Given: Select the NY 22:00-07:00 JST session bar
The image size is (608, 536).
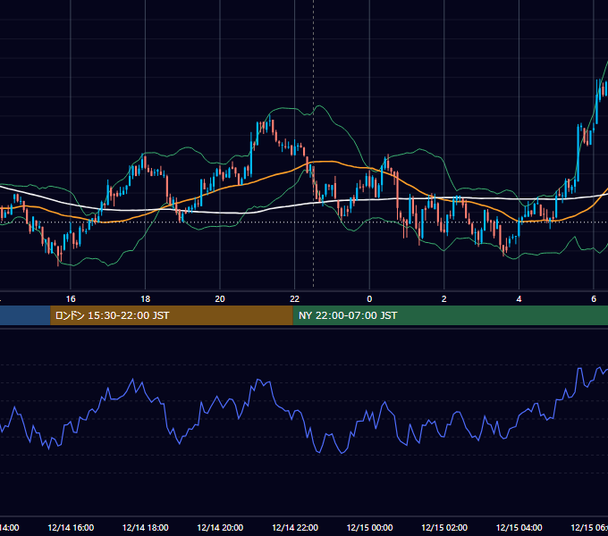Looking at the screenshot, I should (x=450, y=315).
